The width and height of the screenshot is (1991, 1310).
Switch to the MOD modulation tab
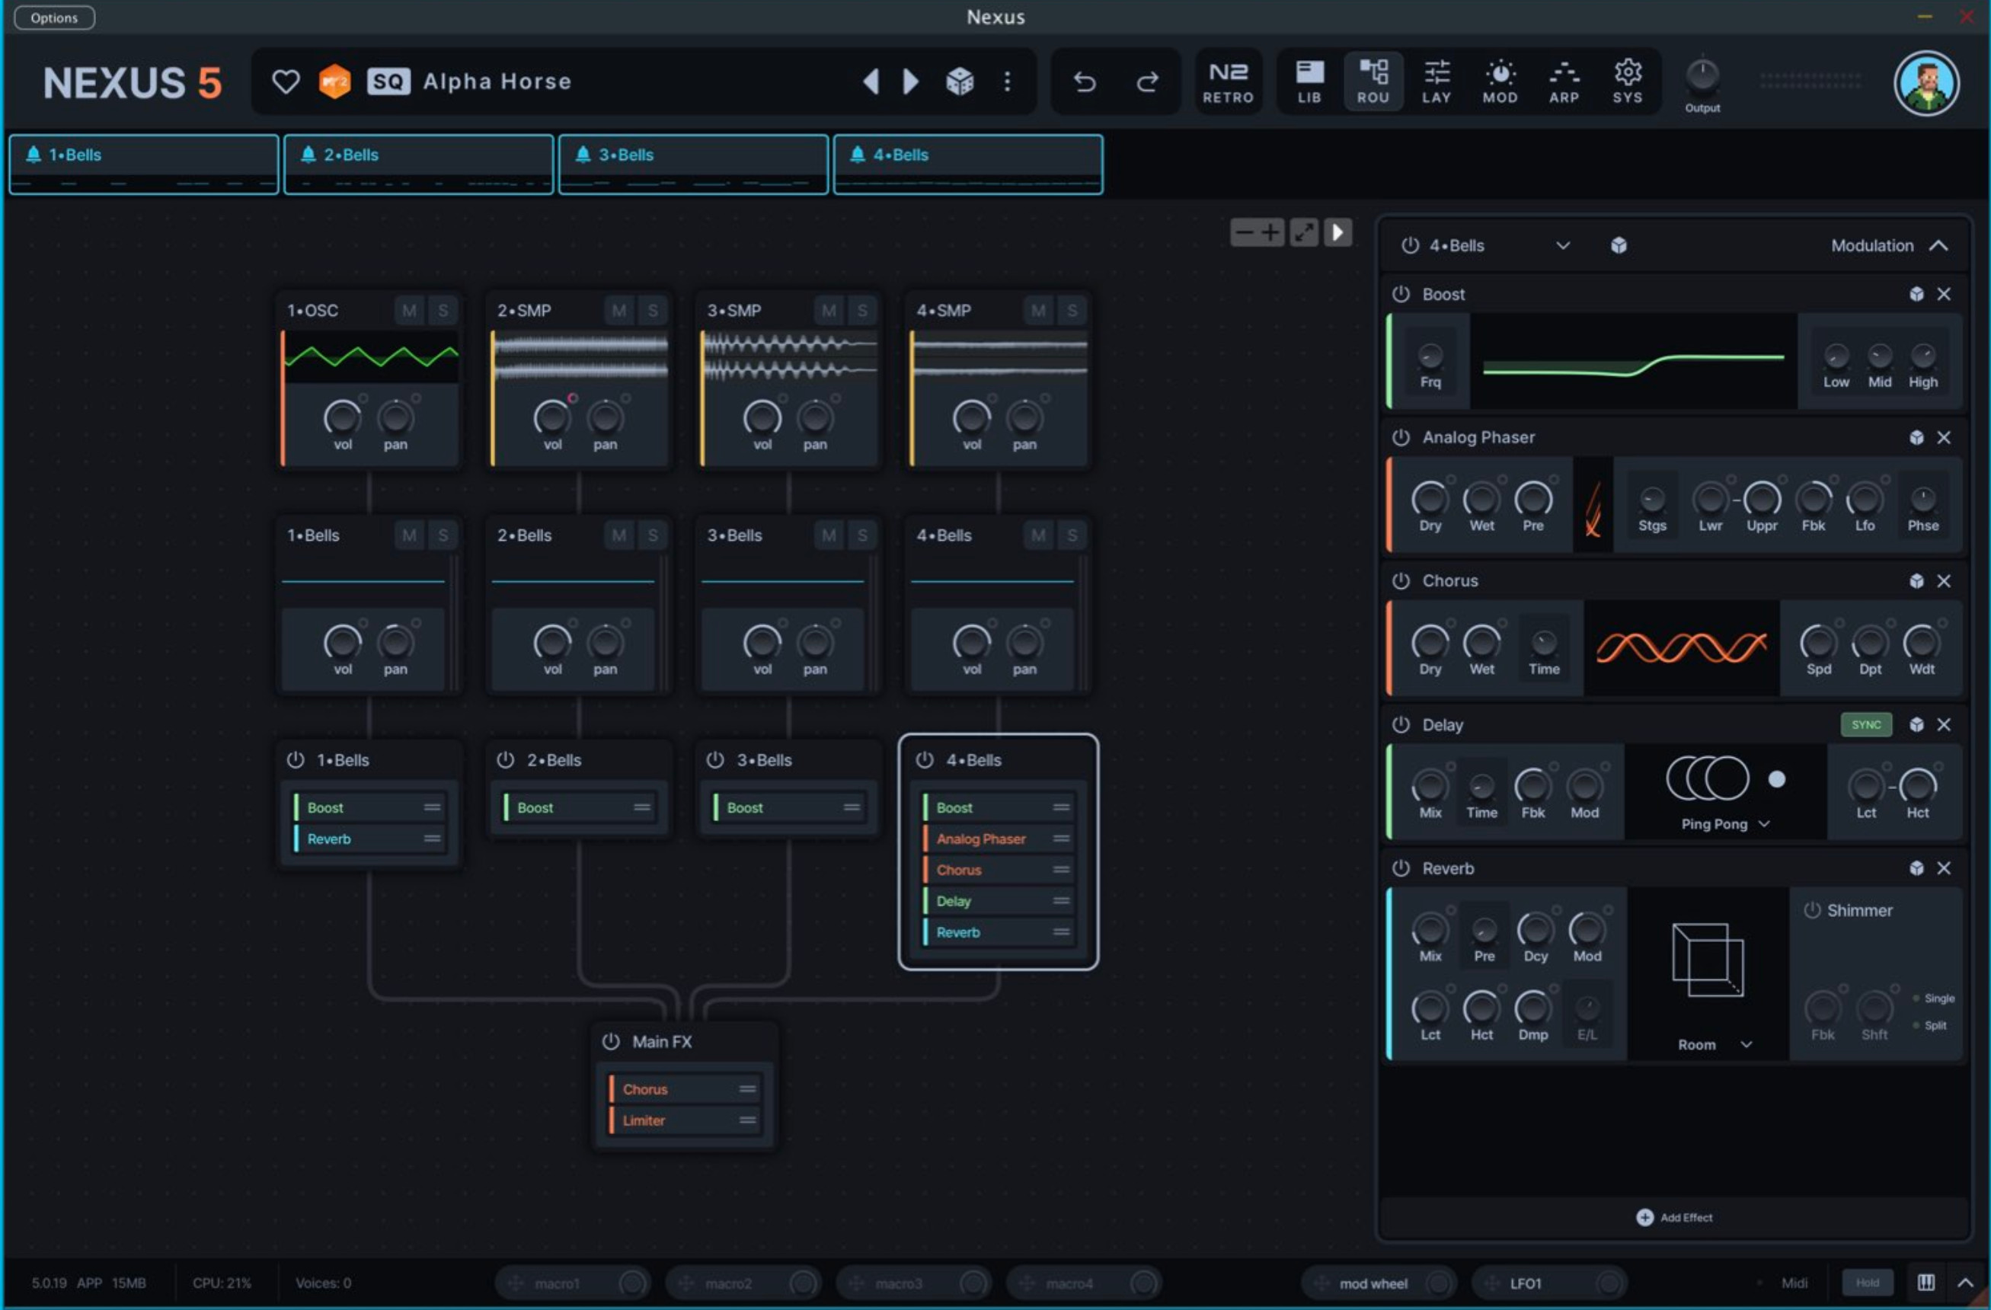(x=1500, y=82)
